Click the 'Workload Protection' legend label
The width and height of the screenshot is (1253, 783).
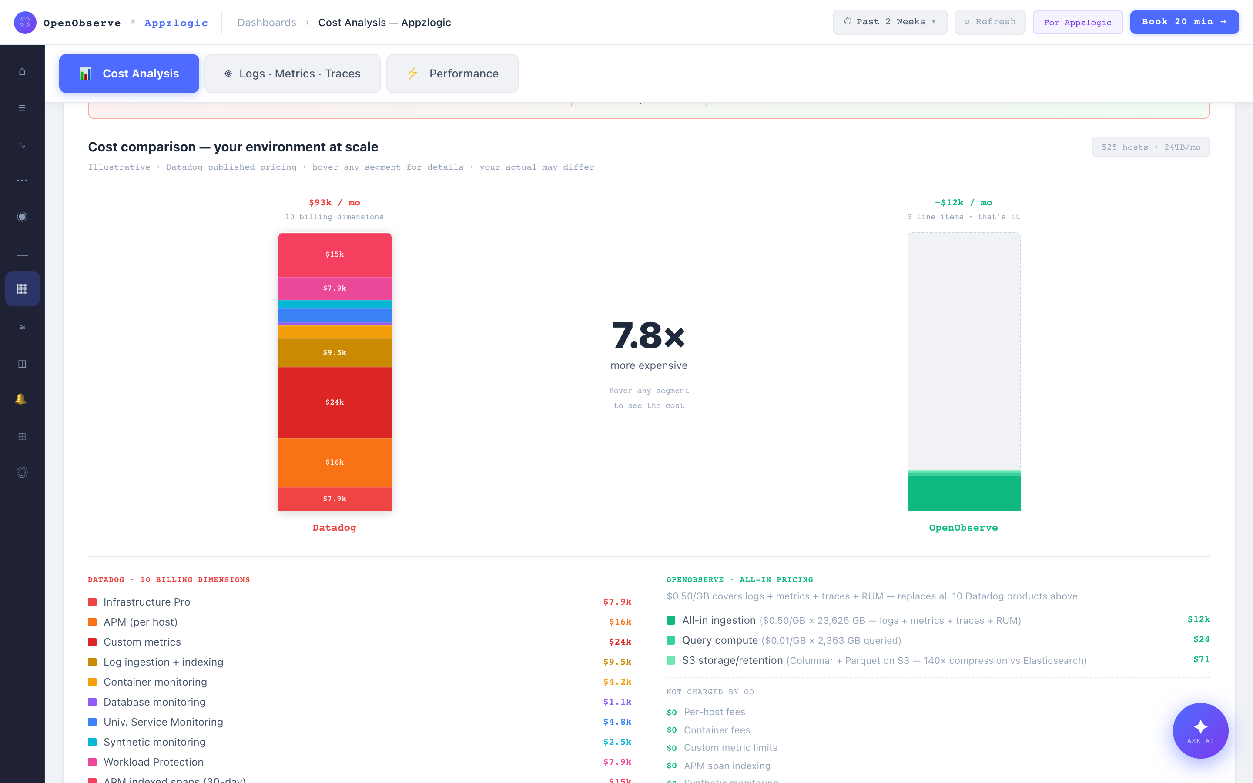(153, 762)
